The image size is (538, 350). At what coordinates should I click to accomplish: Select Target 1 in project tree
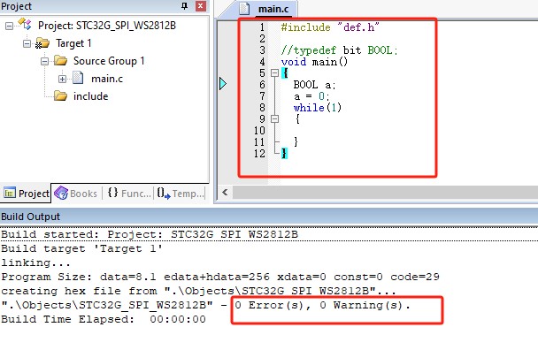click(x=73, y=43)
